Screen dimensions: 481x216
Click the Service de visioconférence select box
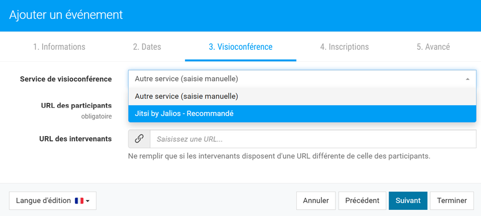302,79
